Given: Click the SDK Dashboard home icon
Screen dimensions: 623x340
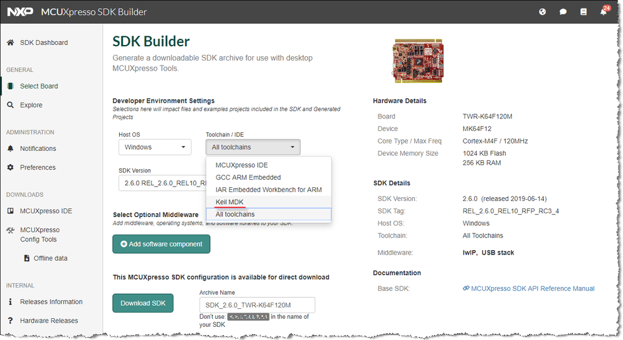Looking at the screenshot, I should pyautogui.click(x=11, y=42).
